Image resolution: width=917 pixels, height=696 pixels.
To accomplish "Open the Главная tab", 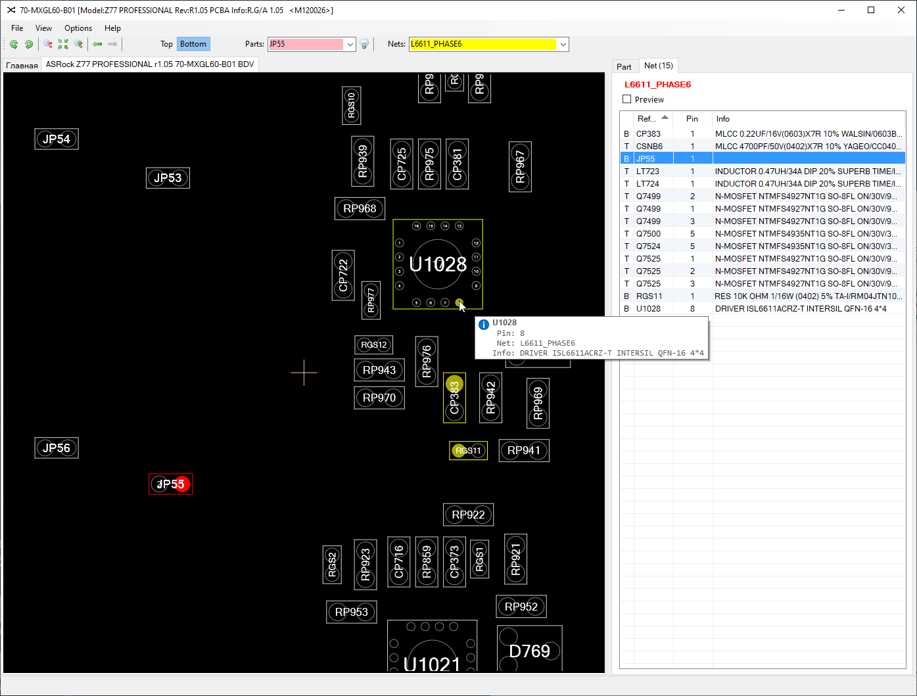I will [x=22, y=65].
